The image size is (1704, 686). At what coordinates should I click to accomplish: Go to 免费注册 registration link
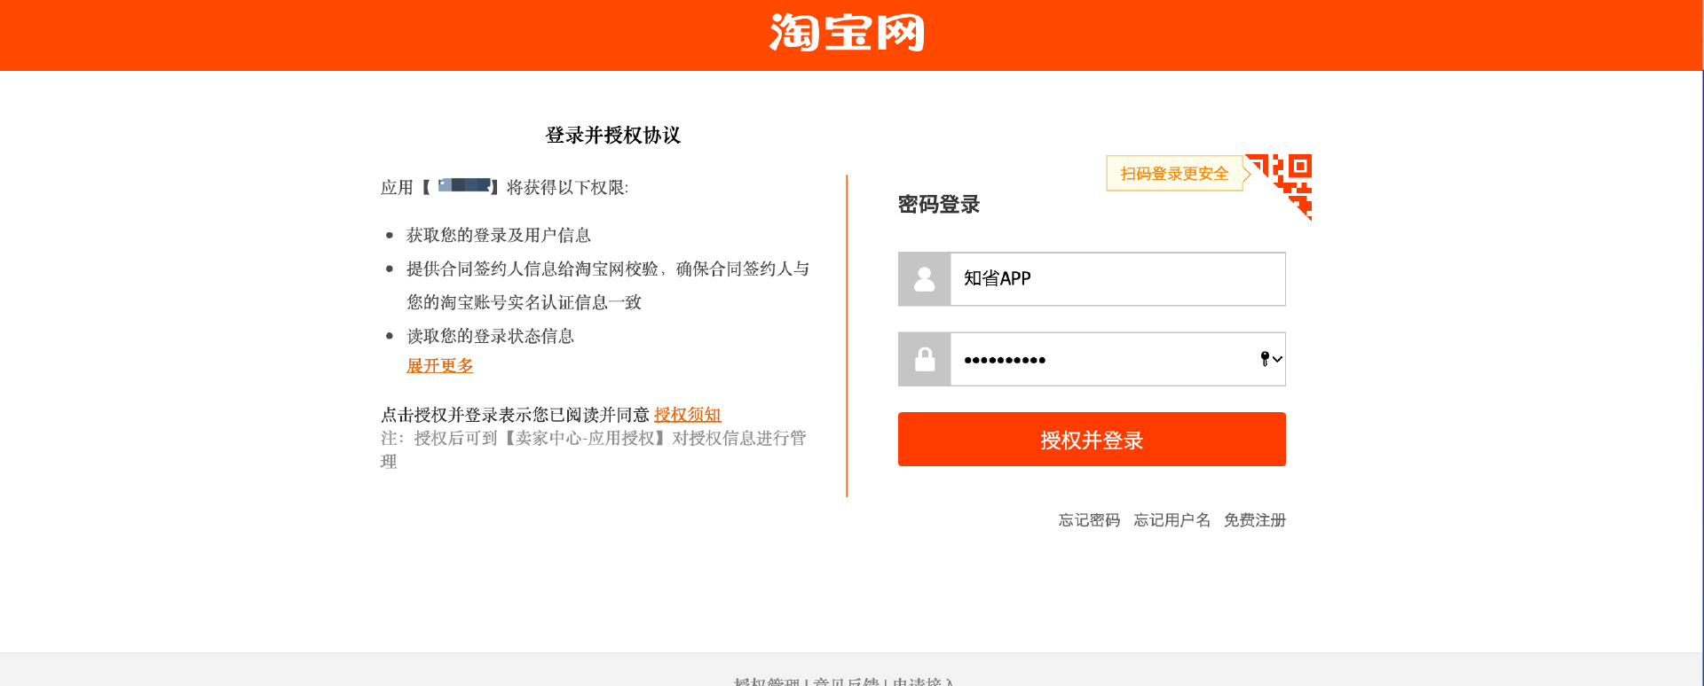1254,520
